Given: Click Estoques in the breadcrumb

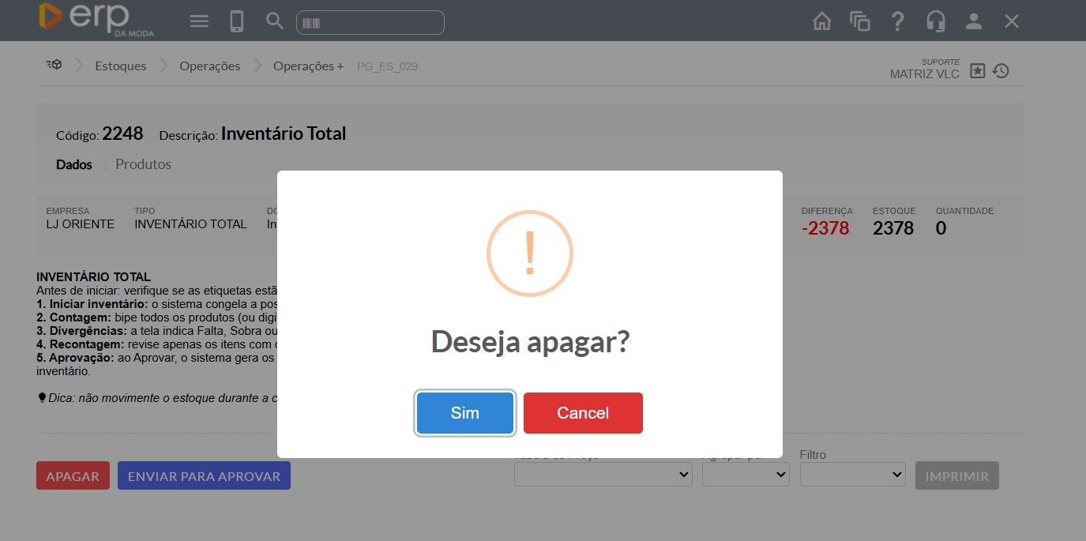Looking at the screenshot, I should [x=121, y=66].
